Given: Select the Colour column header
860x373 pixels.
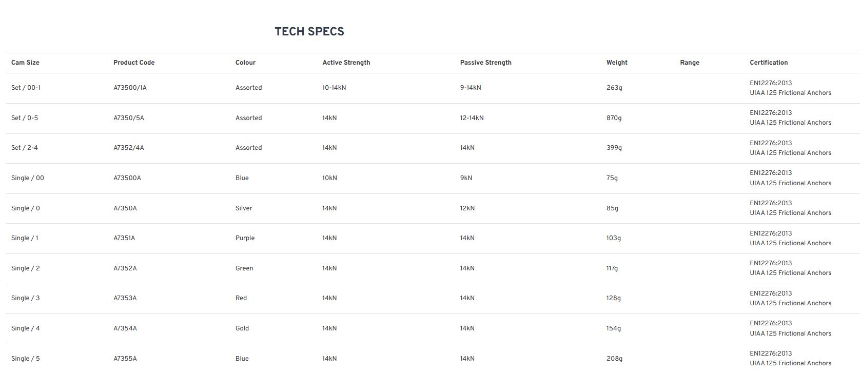Looking at the screenshot, I should click(x=245, y=63).
